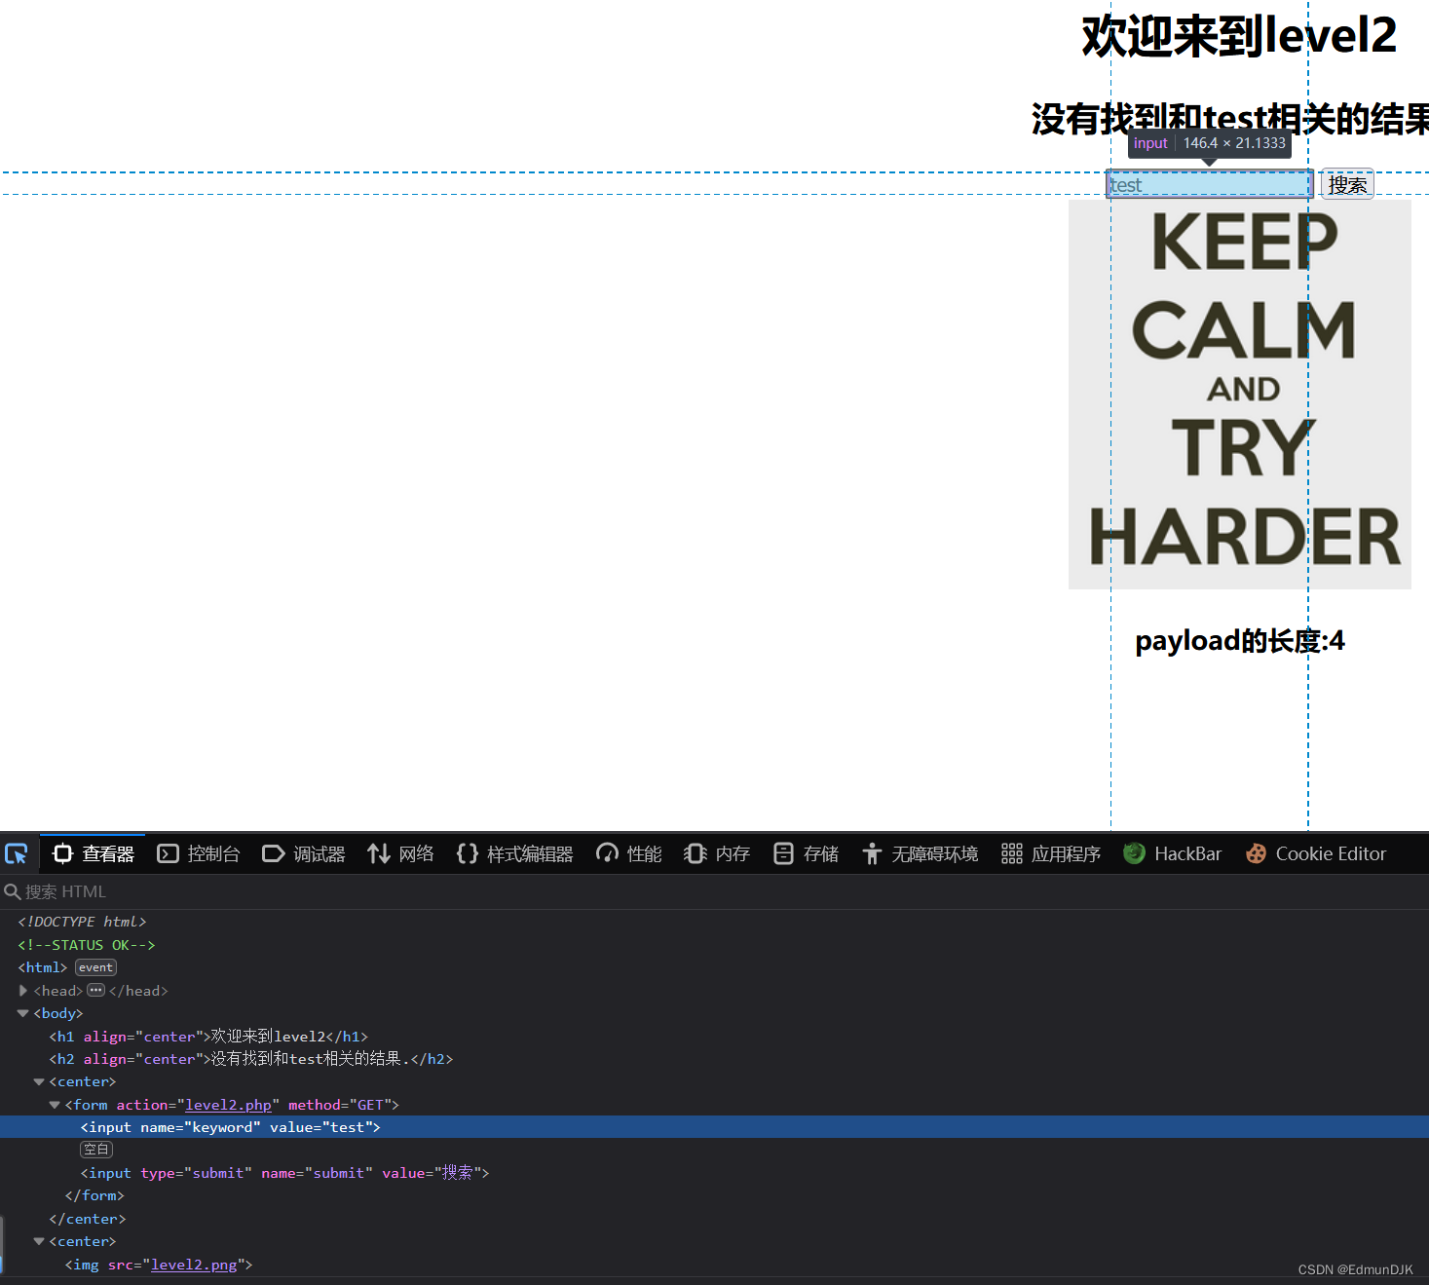Open the level2.php link in the form node

pyautogui.click(x=229, y=1105)
